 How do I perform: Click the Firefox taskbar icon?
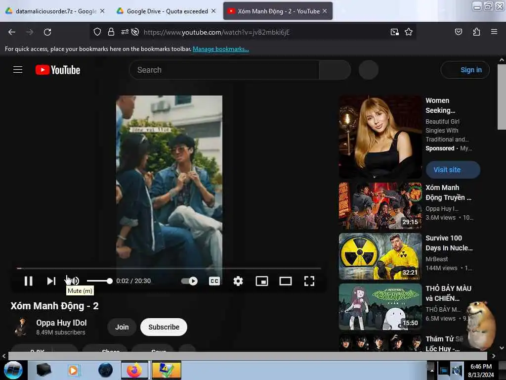pyautogui.click(x=134, y=370)
